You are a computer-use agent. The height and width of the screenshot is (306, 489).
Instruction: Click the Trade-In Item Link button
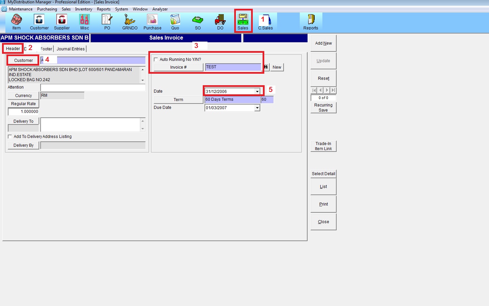pyautogui.click(x=323, y=146)
